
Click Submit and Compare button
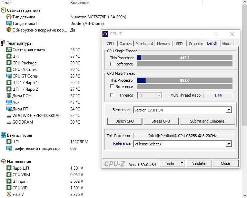[207, 121]
